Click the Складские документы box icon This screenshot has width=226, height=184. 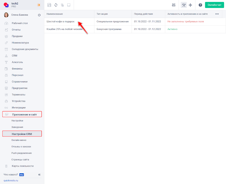click(x=6, y=49)
